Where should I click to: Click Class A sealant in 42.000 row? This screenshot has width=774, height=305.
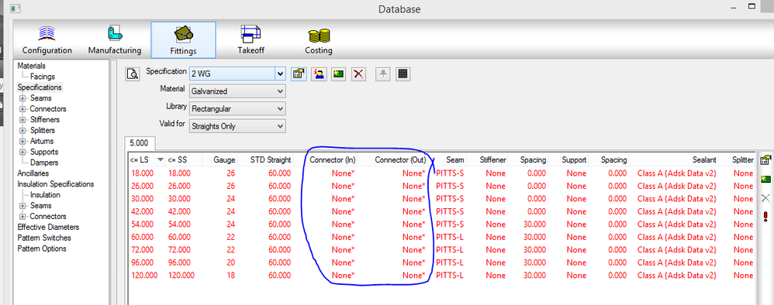[677, 211]
